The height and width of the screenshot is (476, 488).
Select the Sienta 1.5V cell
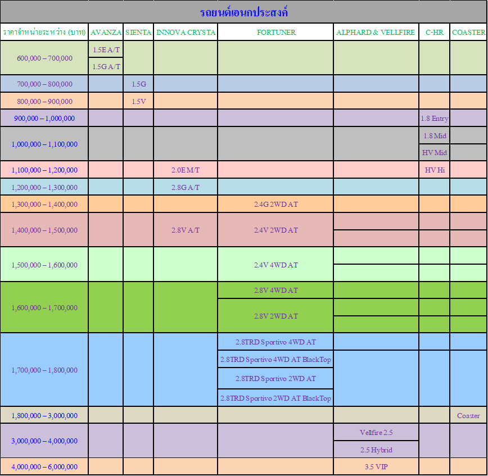click(x=138, y=101)
